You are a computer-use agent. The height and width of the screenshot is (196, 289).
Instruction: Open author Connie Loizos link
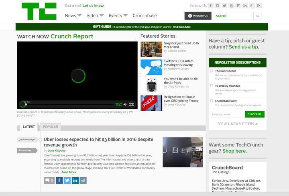tap(177, 51)
